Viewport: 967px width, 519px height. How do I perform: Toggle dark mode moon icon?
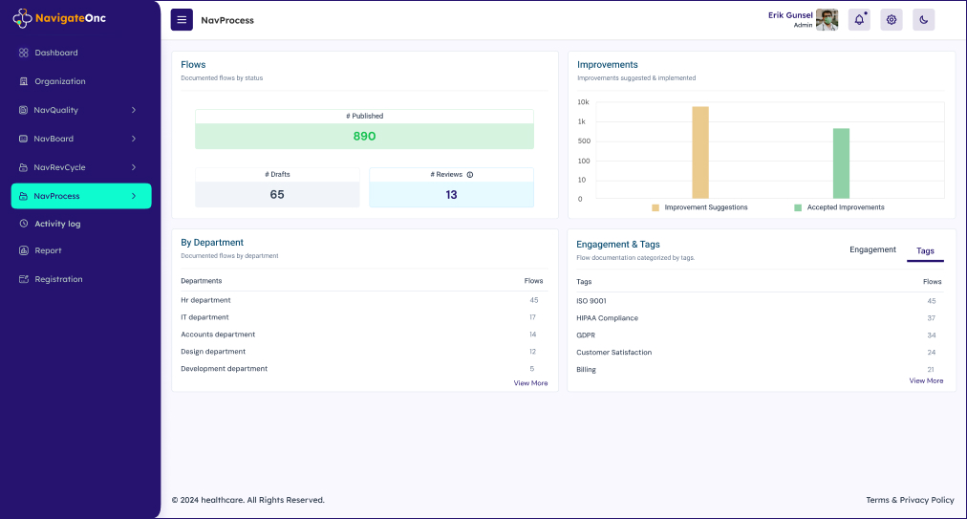pyautogui.click(x=923, y=20)
